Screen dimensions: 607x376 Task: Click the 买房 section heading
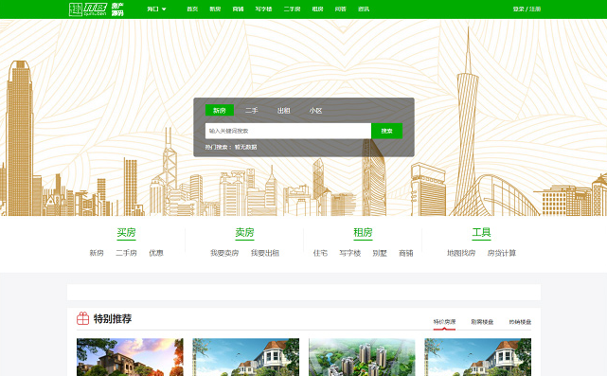[126, 233]
